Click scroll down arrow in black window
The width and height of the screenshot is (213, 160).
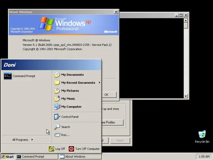point(186,96)
